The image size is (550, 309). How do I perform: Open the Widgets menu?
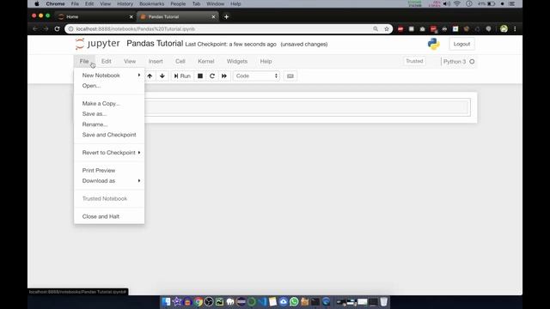click(x=237, y=61)
